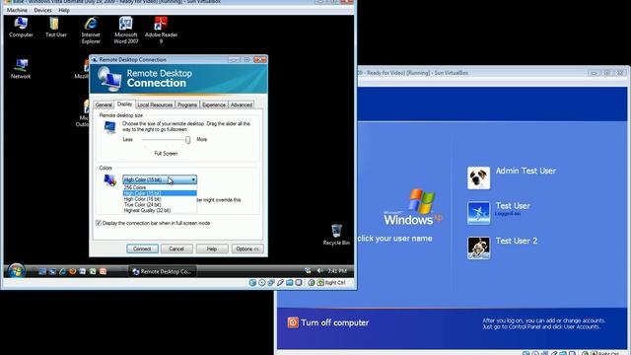Screen dimensions: 631x355
Task: Select the Test User 2 account name
Action: pos(517,241)
